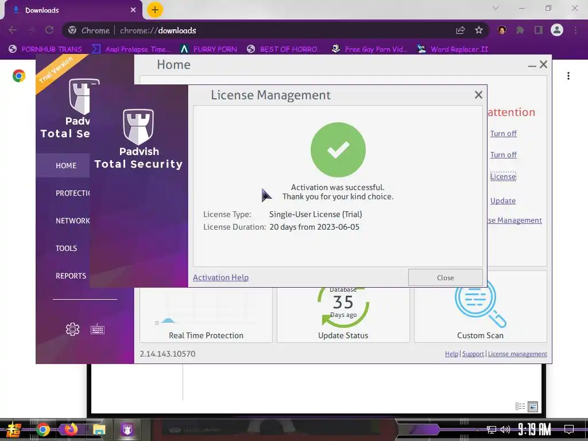Click the Close button in License Management

point(445,277)
